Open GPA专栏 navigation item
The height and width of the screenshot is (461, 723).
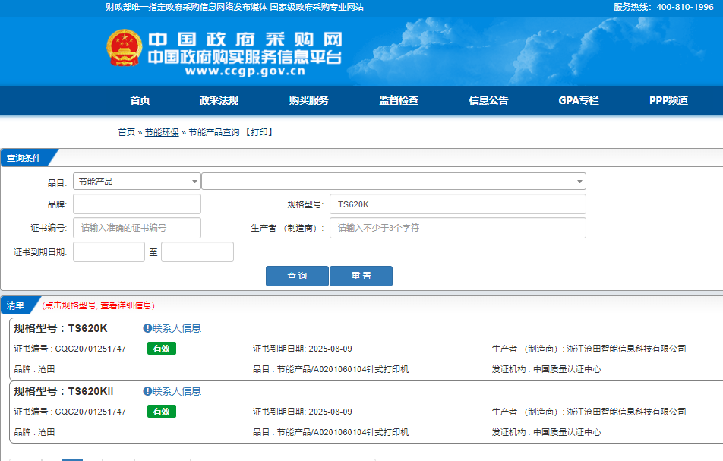(579, 100)
